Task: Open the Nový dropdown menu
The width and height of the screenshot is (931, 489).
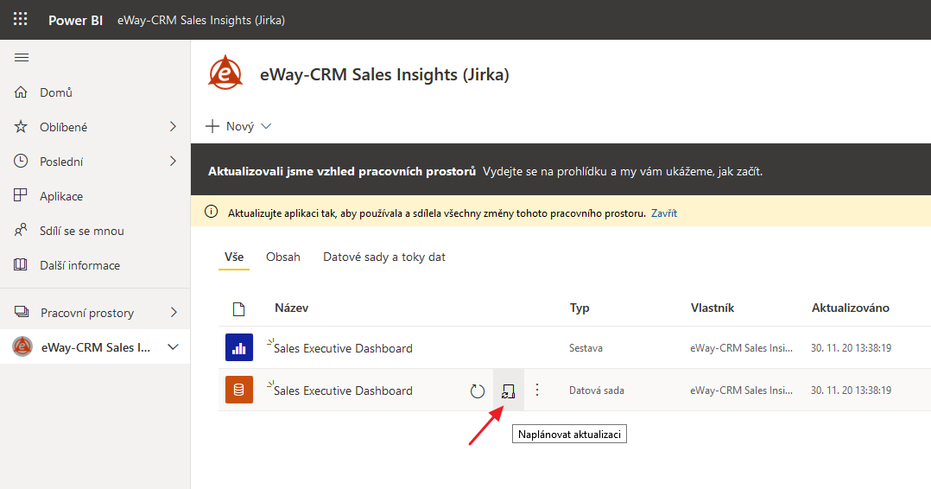Action: (238, 126)
